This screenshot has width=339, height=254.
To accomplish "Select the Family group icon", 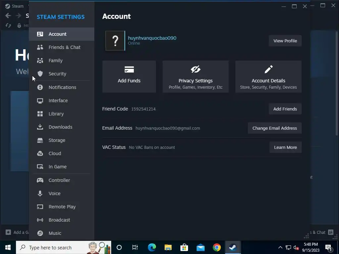I will pos(40,61).
